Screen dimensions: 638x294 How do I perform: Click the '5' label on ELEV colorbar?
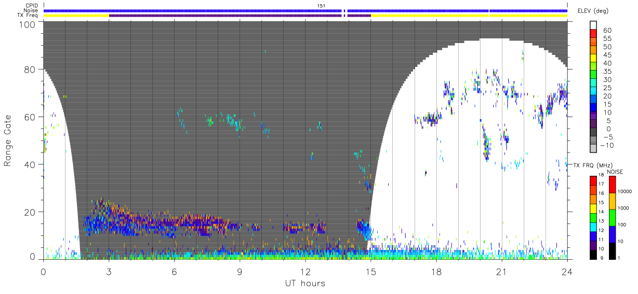point(608,121)
